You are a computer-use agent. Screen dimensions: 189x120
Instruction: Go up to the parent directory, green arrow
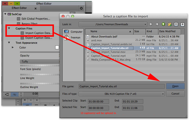pyautogui.click(x=163, y=24)
